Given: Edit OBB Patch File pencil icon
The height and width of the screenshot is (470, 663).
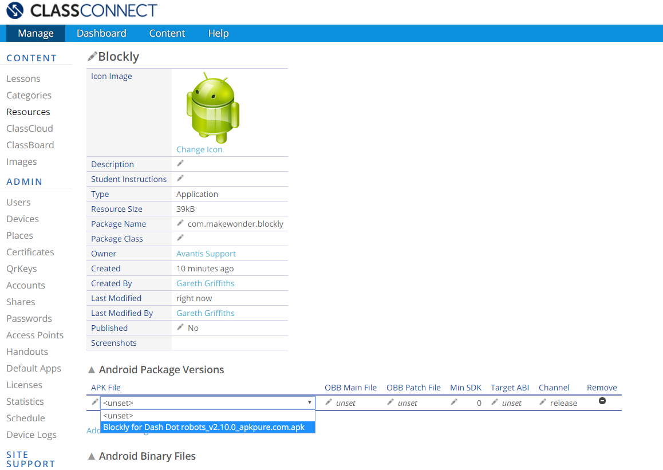Looking at the screenshot, I should (390, 402).
